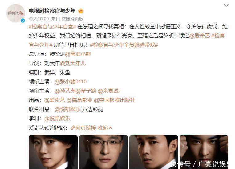Viewport: 235px width, 169px height.
Task: Open mention @孙艺洲
Action: (65, 91)
